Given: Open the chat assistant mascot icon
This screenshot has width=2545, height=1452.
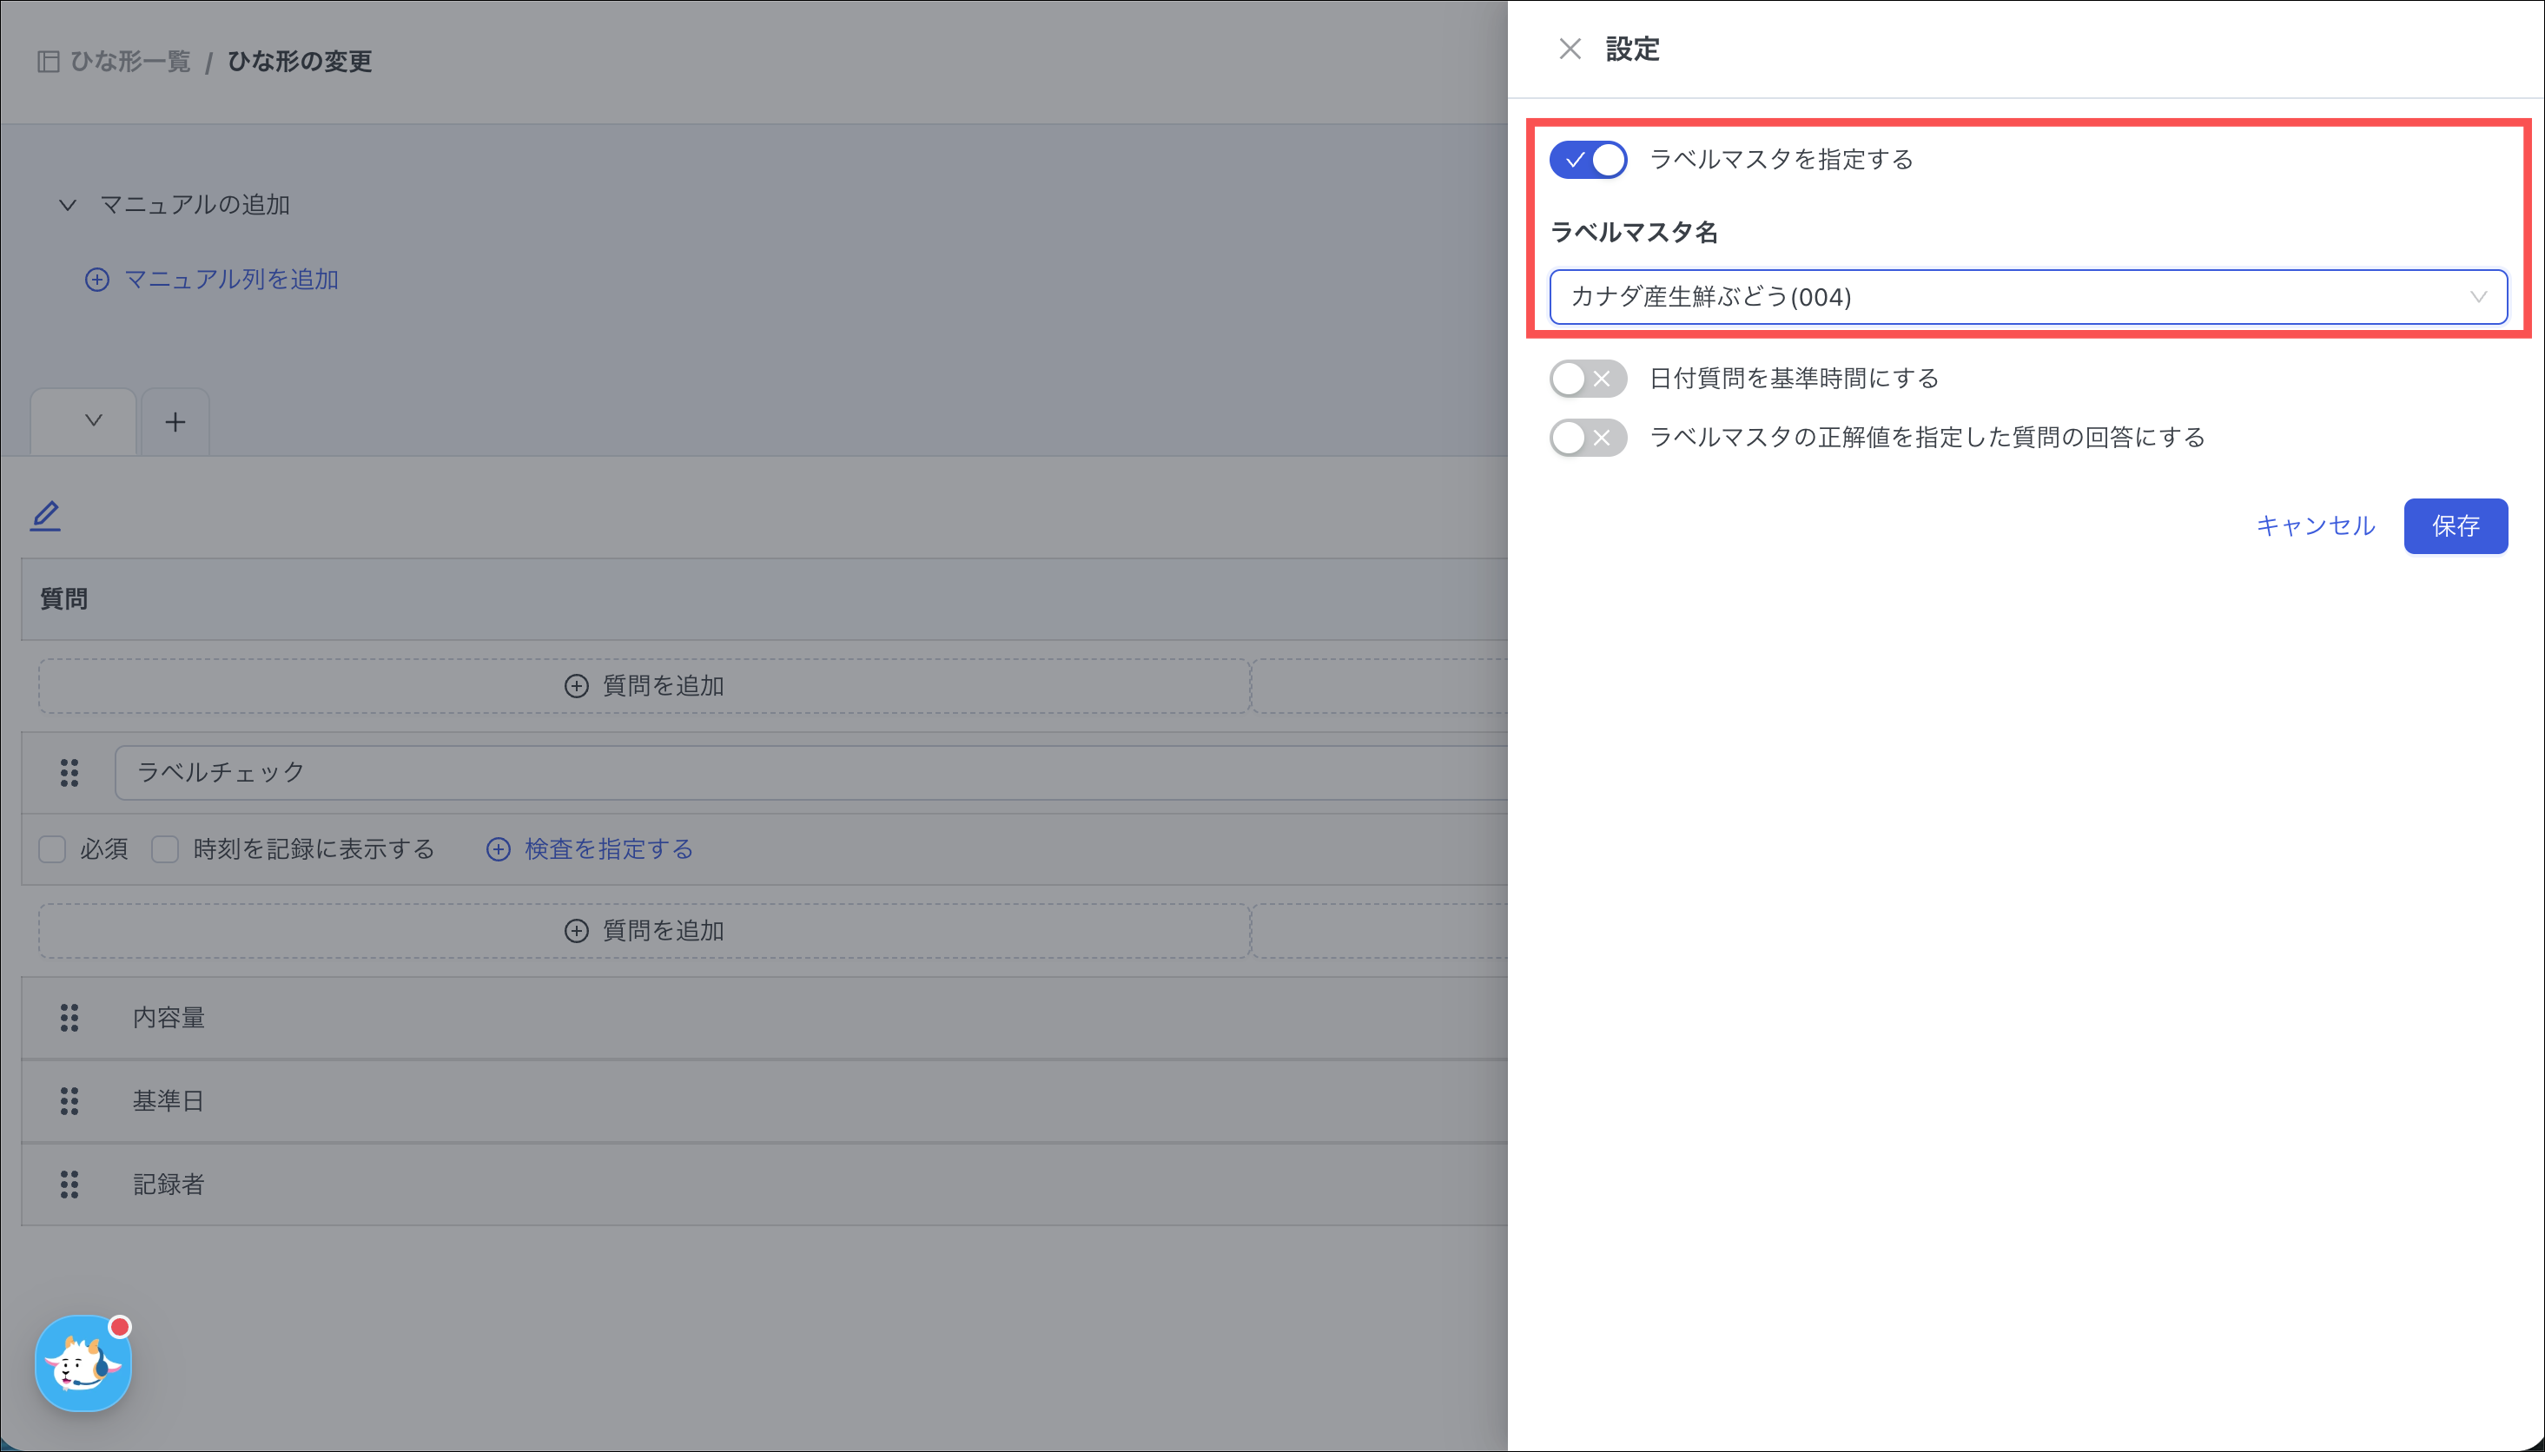Looking at the screenshot, I should [83, 1363].
